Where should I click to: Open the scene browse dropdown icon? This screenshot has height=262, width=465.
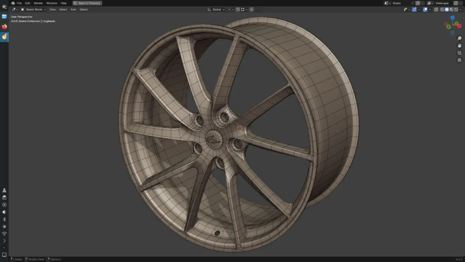coord(387,3)
